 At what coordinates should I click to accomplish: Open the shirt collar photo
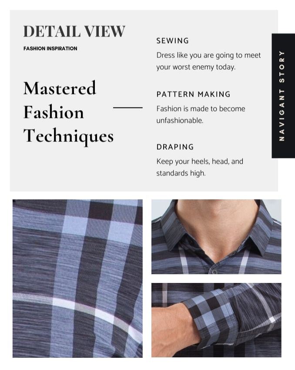[x=216, y=237]
